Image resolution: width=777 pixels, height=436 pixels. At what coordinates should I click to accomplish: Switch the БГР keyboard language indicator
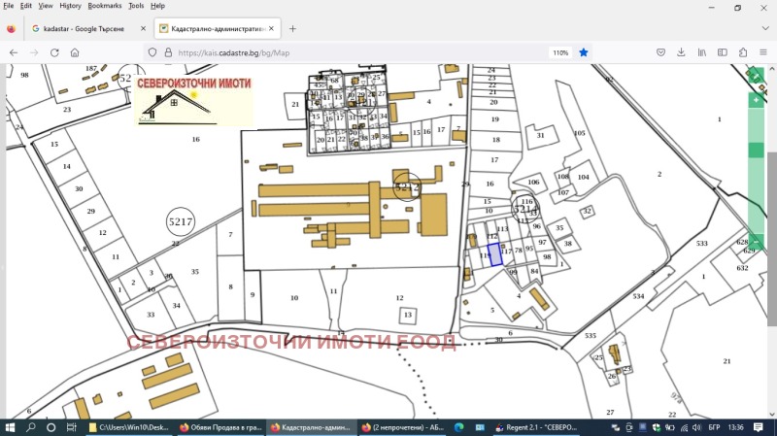[714, 427]
